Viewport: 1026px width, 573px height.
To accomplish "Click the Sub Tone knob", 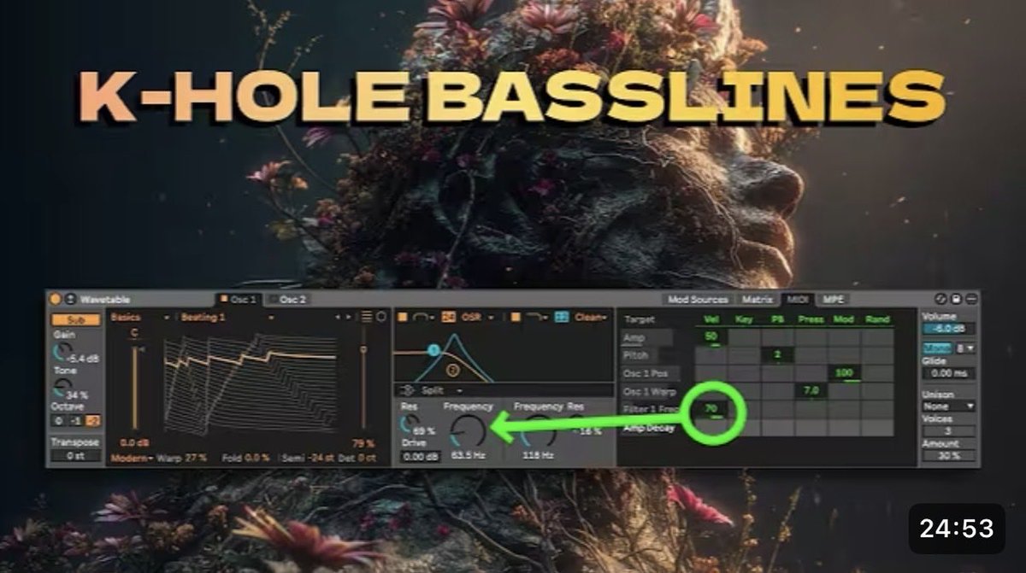I will [62, 388].
